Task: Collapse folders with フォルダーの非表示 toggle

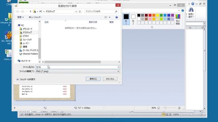Action: (x=26, y=79)
